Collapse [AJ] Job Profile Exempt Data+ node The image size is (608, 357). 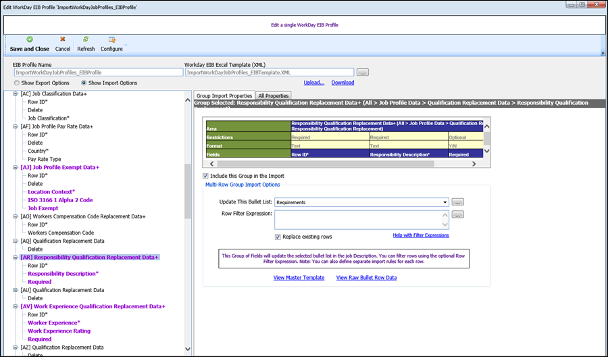coord(16,167)
